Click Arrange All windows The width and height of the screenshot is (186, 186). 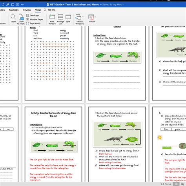point(60,19)
